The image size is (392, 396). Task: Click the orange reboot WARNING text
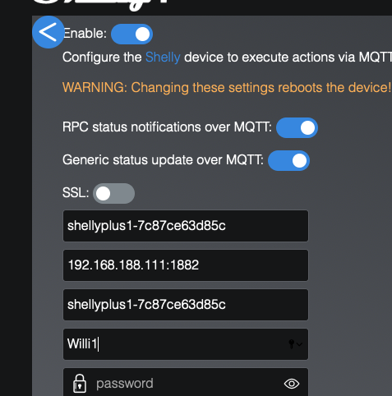227,88
